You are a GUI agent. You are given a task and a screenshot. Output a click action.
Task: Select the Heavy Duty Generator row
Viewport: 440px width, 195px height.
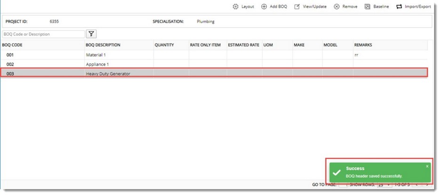click(x=107, y=74)
